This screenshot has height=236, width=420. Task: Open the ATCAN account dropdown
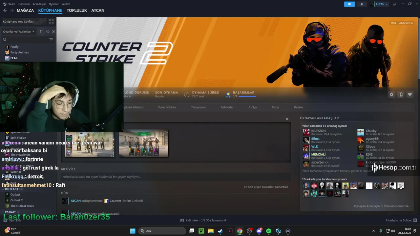pos(379,4)
